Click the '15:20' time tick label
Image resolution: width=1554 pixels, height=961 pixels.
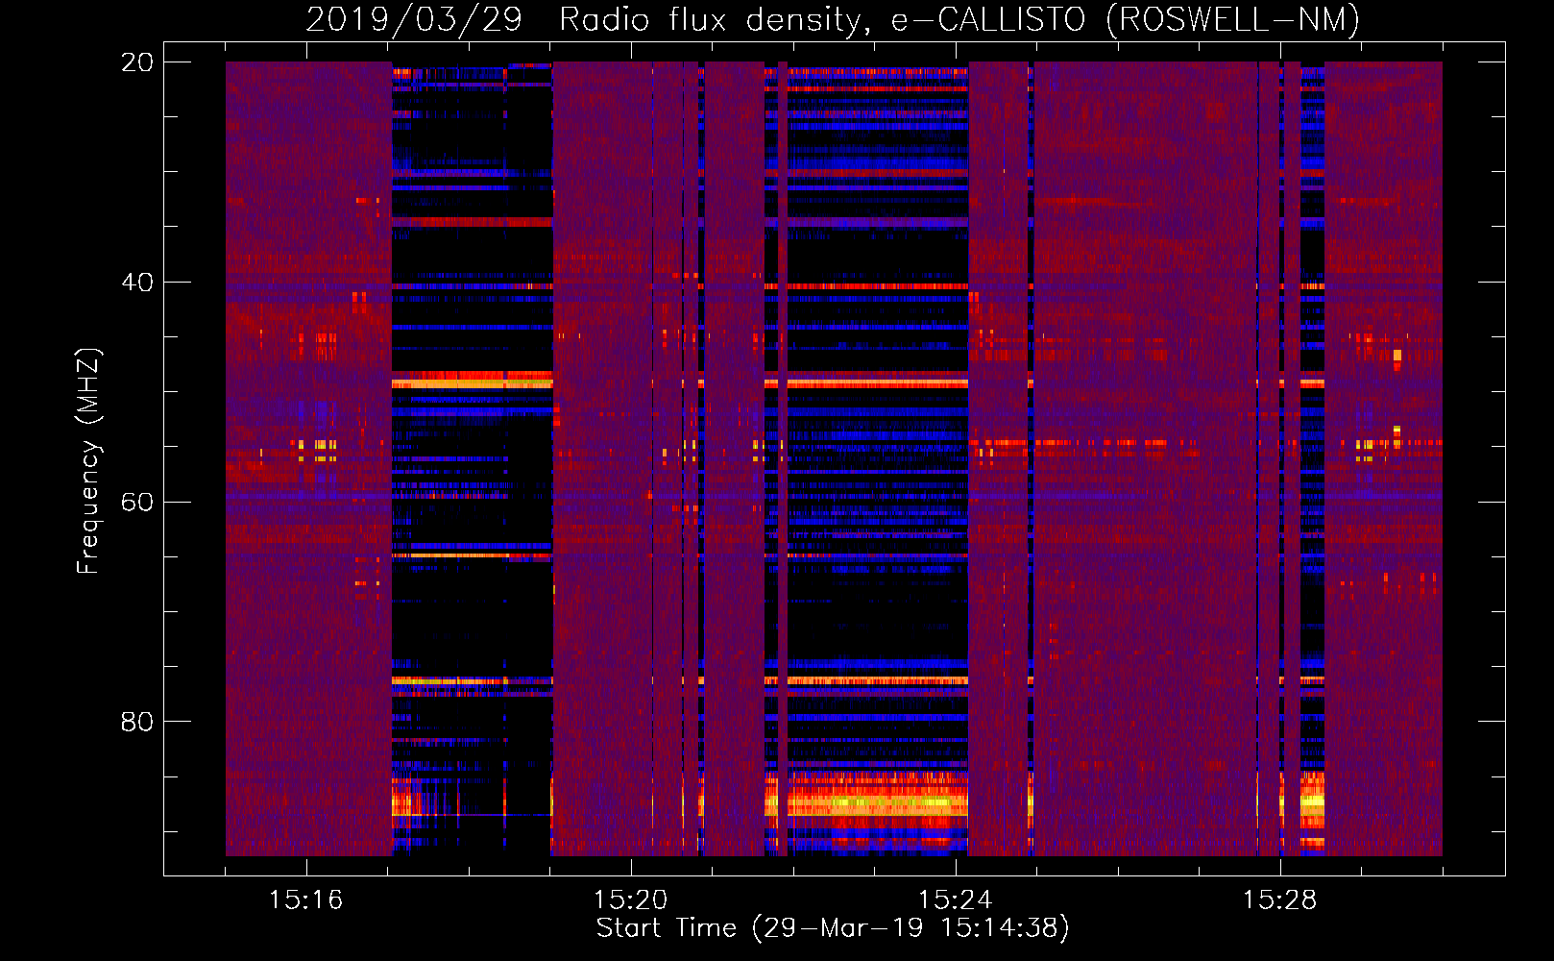point(630,900)
